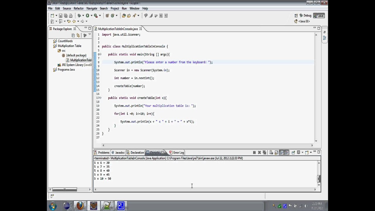375x211 pixels.
Task: Click Last Edit Location arrow icon
Action: click(x=69, y=21)
